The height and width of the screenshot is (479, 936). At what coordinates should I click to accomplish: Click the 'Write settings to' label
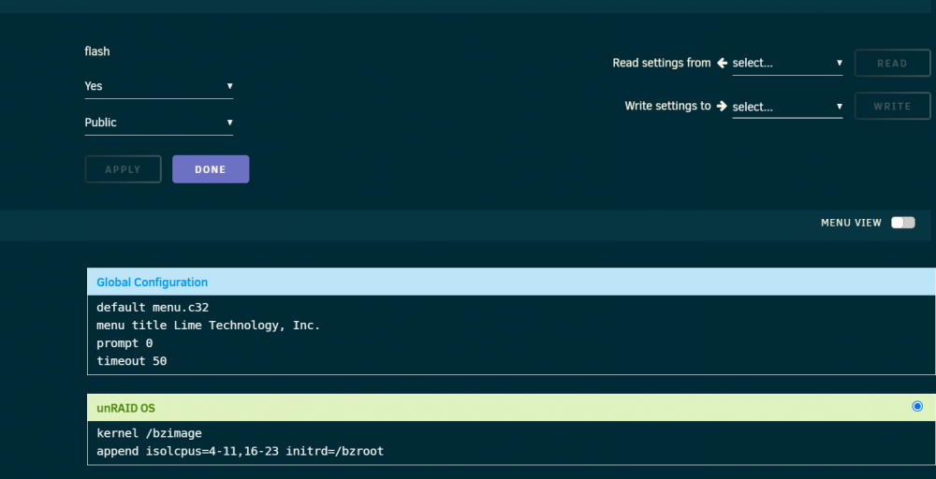pos(668,106)
